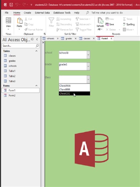Click the Undo arrow in quick access toolbar
The image size is (140, 187).
point(17,5)
